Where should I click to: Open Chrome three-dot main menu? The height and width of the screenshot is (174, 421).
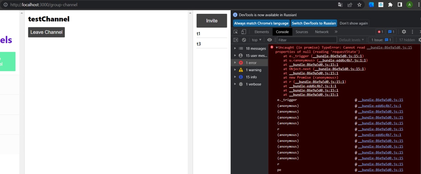click(419, 5)
